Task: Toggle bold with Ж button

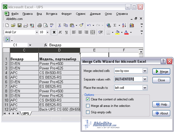Action: 54,32
